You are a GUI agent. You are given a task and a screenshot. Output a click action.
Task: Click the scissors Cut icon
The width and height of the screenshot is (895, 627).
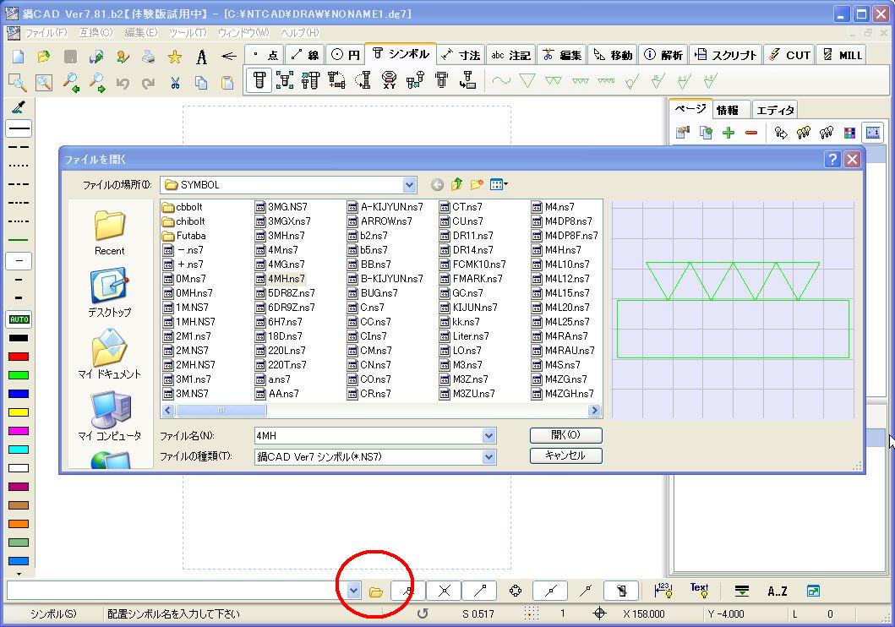[x=175, y=84]
